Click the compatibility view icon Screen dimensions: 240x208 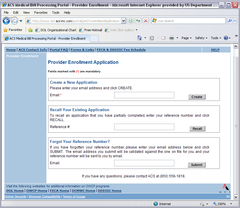pyautogui.click(x=131, y=21)
